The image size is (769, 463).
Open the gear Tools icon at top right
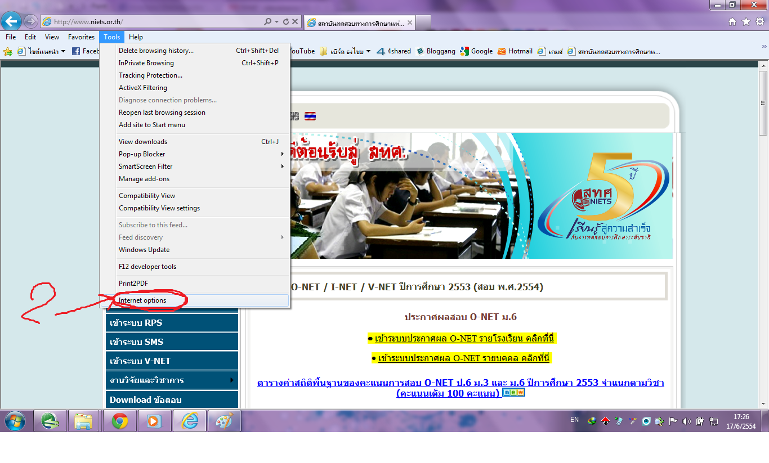click(759, 22)
